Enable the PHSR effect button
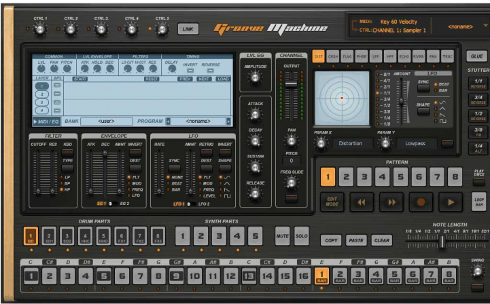The height and width of the screenshot is (304, 490). pyautogui.click(x=362, y=56)
